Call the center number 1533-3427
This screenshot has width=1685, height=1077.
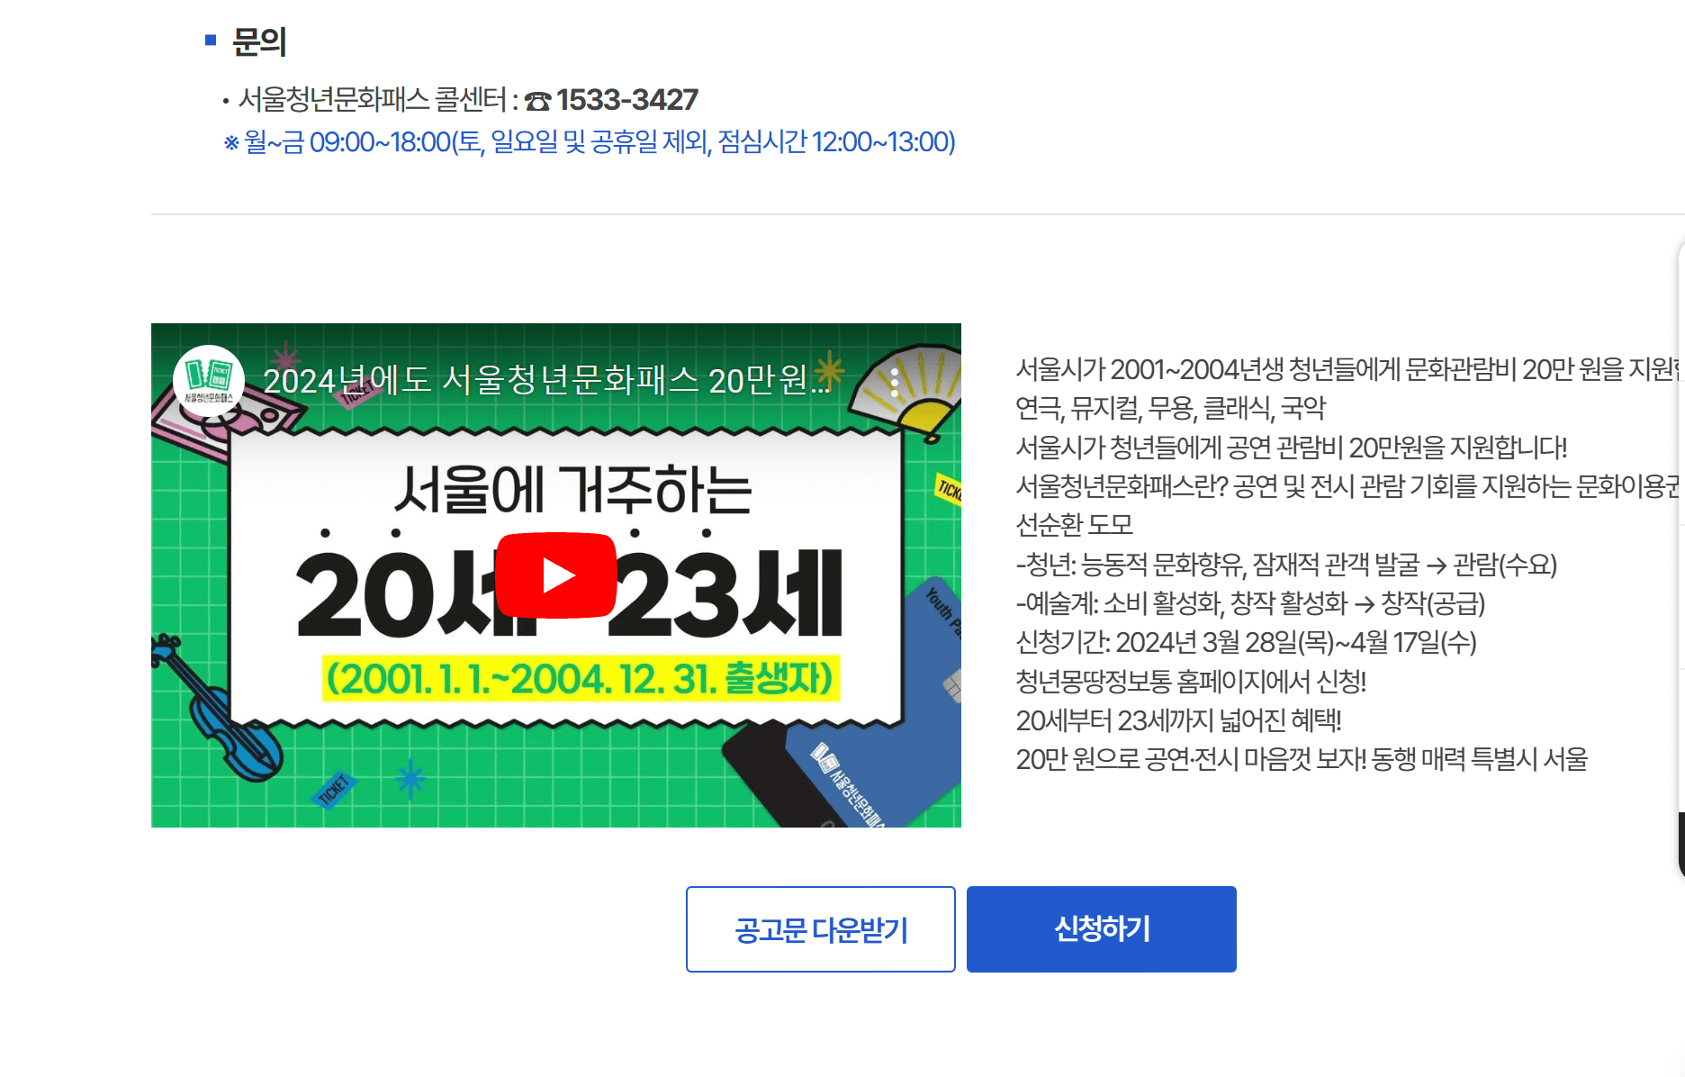627,100
